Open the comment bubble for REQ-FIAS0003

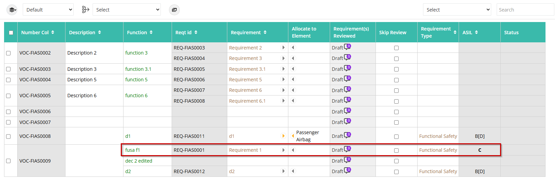click(x=347, y=47)
